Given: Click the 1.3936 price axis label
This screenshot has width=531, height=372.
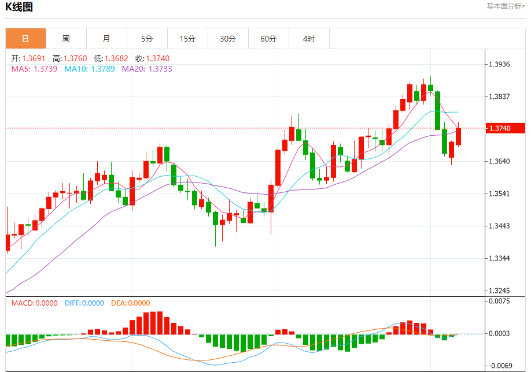Looking at the screenshot, I should (499, 64).
